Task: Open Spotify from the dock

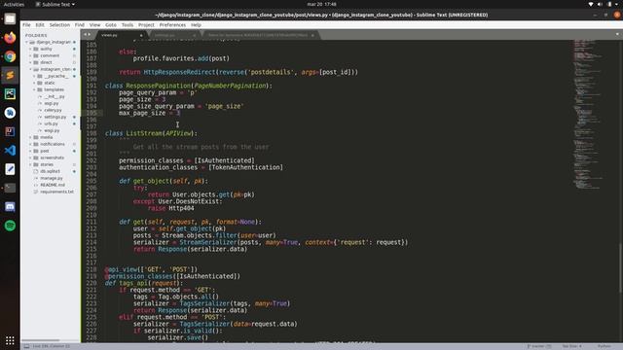Action: click(x=10, y=226)
